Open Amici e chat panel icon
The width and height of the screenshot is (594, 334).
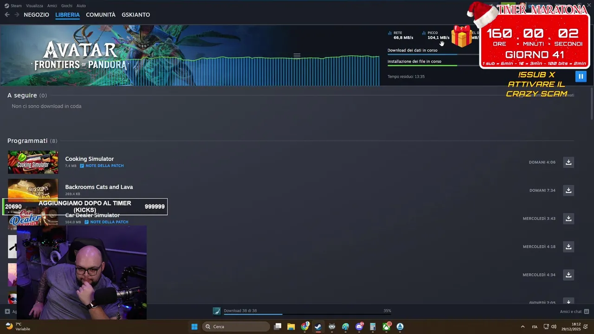tap(587, 312)
